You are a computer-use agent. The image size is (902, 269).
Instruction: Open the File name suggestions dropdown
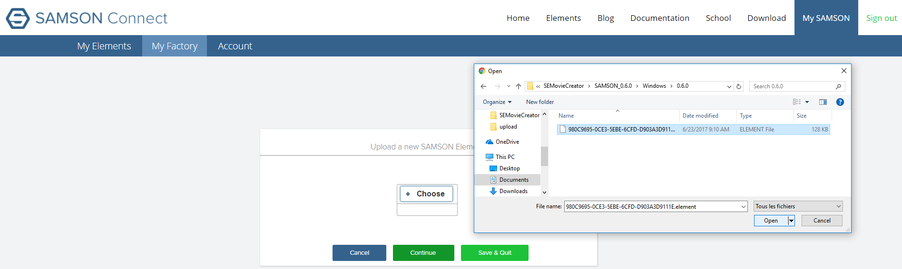pos(743,206)
